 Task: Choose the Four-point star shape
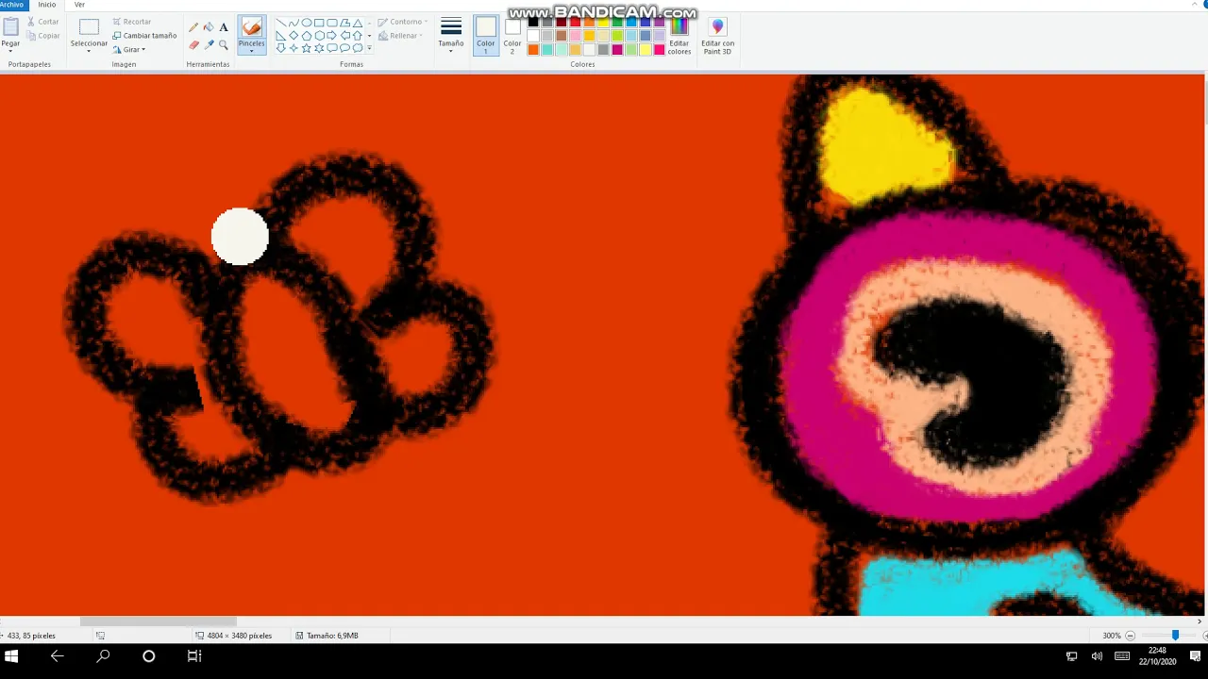[x=294, y=48]
